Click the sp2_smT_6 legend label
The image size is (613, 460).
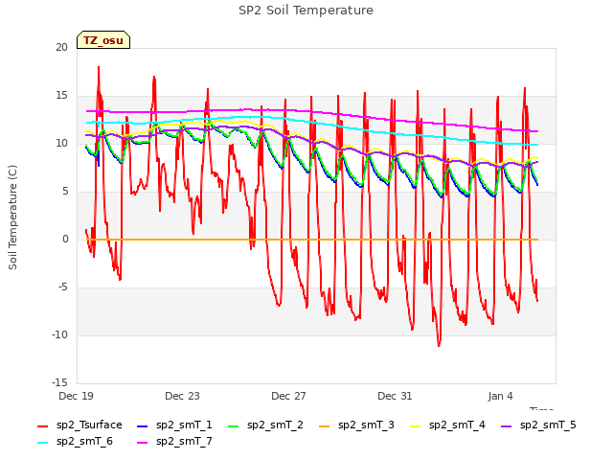pos(84,441)
